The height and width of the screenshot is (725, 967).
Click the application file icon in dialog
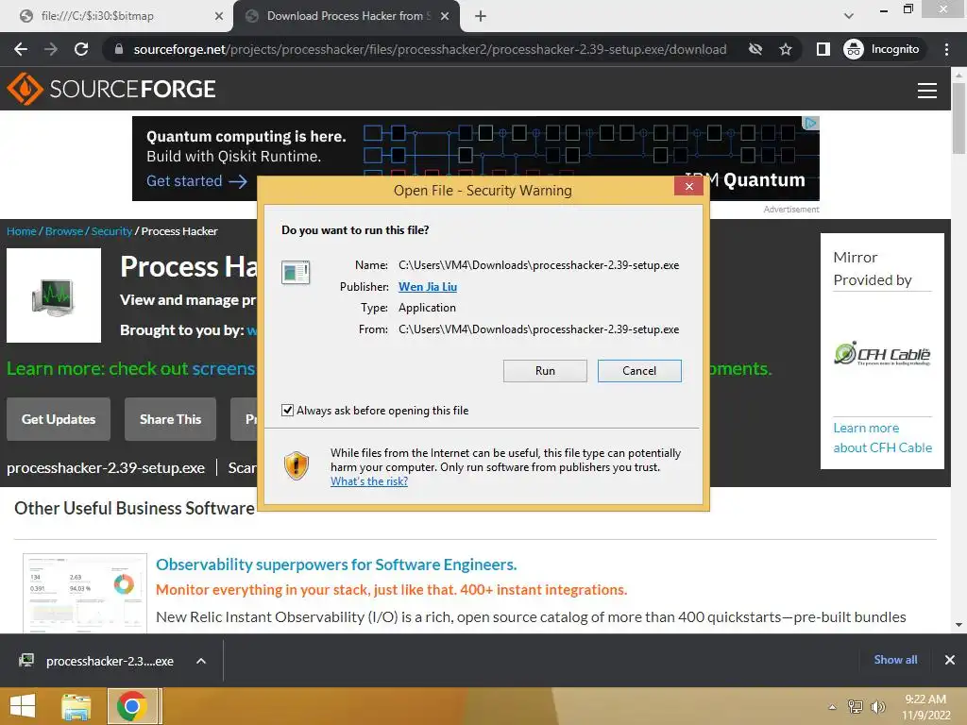pos(296,272)
